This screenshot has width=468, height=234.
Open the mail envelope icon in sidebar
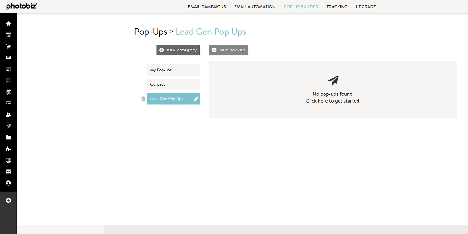[8, 172]
